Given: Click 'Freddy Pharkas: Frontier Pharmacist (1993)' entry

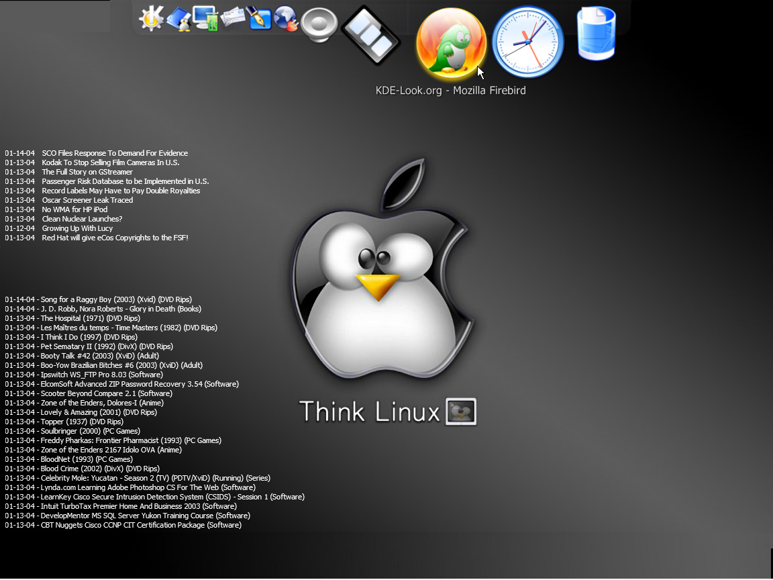Looking at the screenshot, I should (x=113, y=440).
